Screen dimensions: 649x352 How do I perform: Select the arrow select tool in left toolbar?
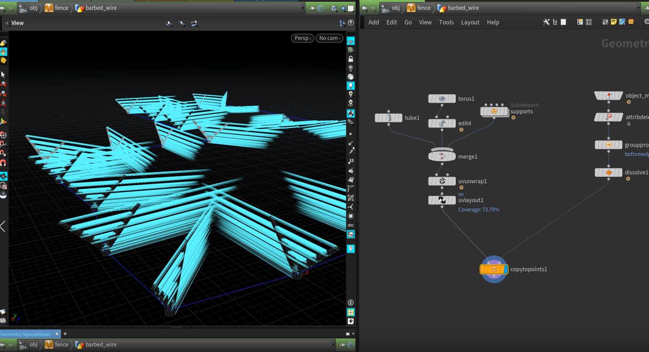3,75
